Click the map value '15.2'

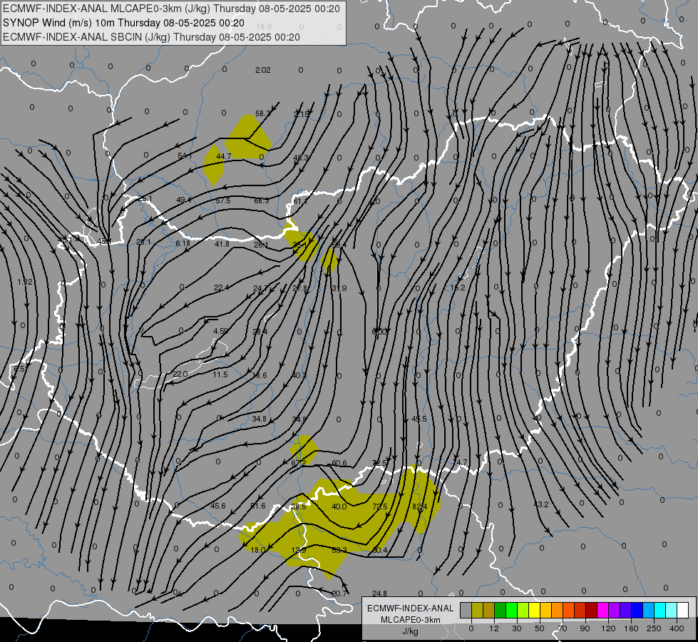[x=457, y=287]
